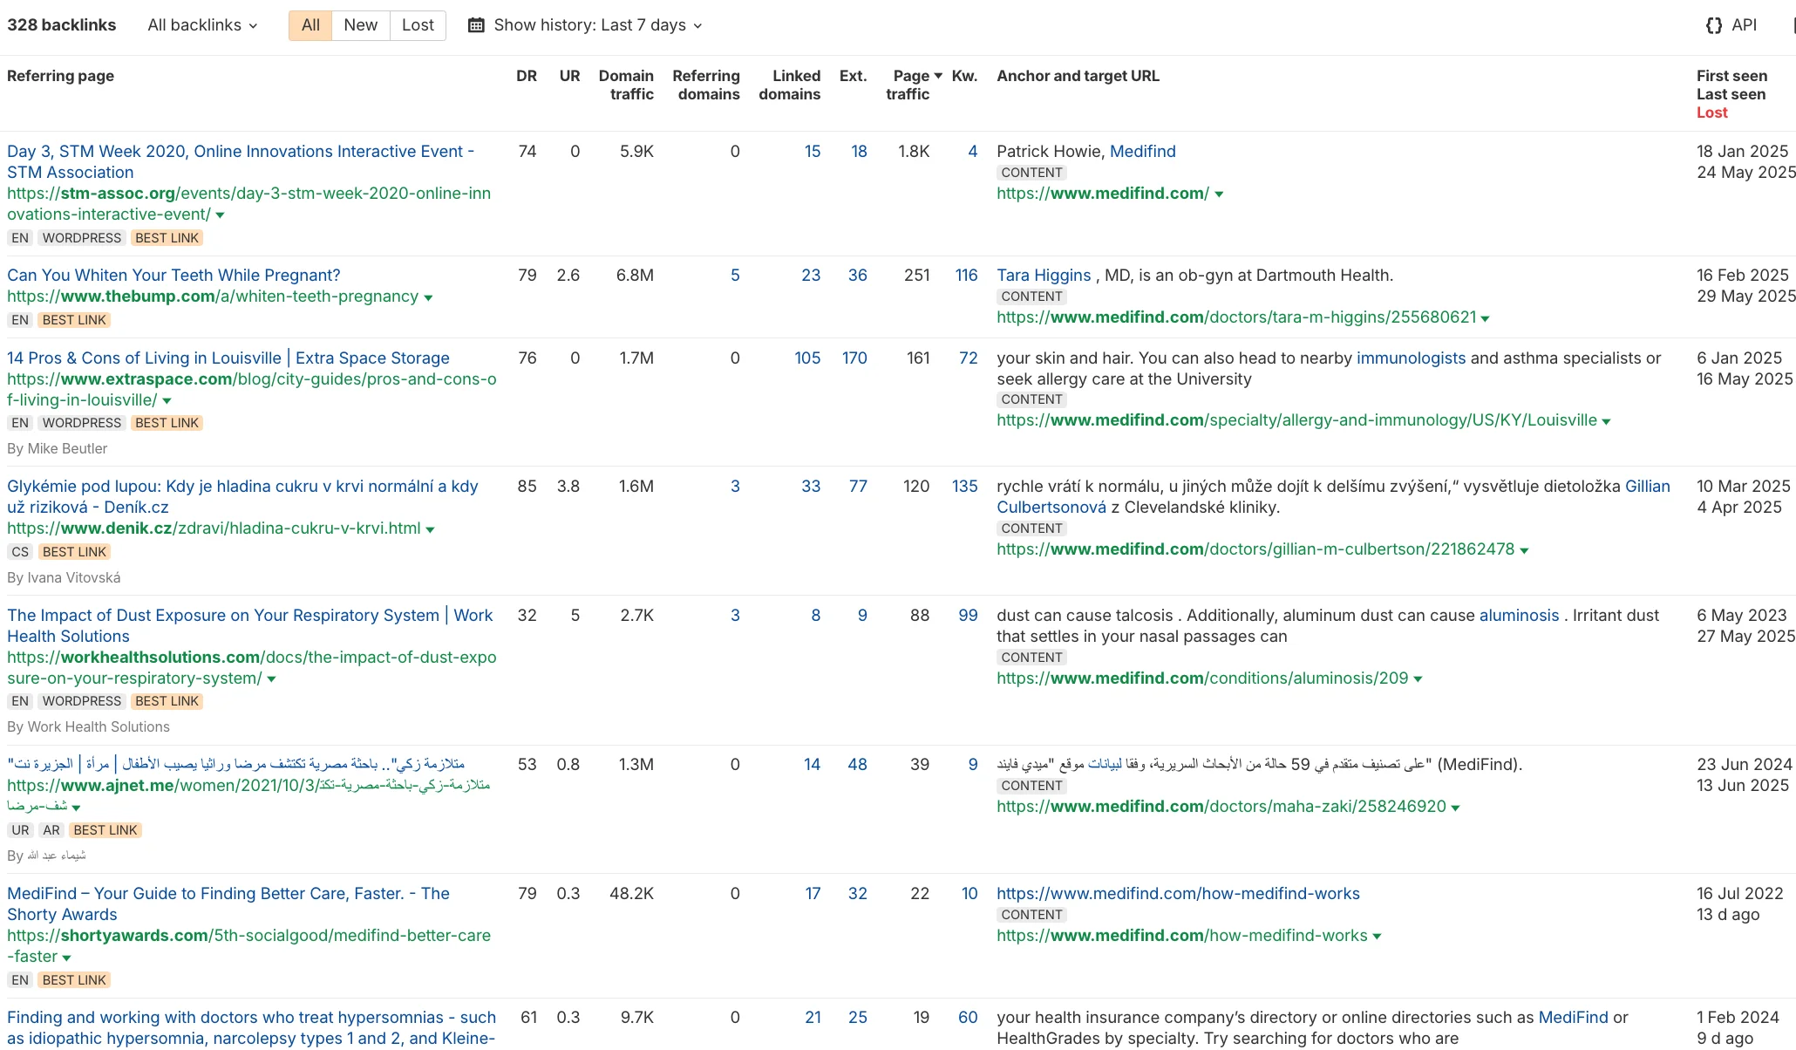The image size is (1796, 1050).
Task: Switch to the "Lost" backlinks filter
Action: pos(417,25)
